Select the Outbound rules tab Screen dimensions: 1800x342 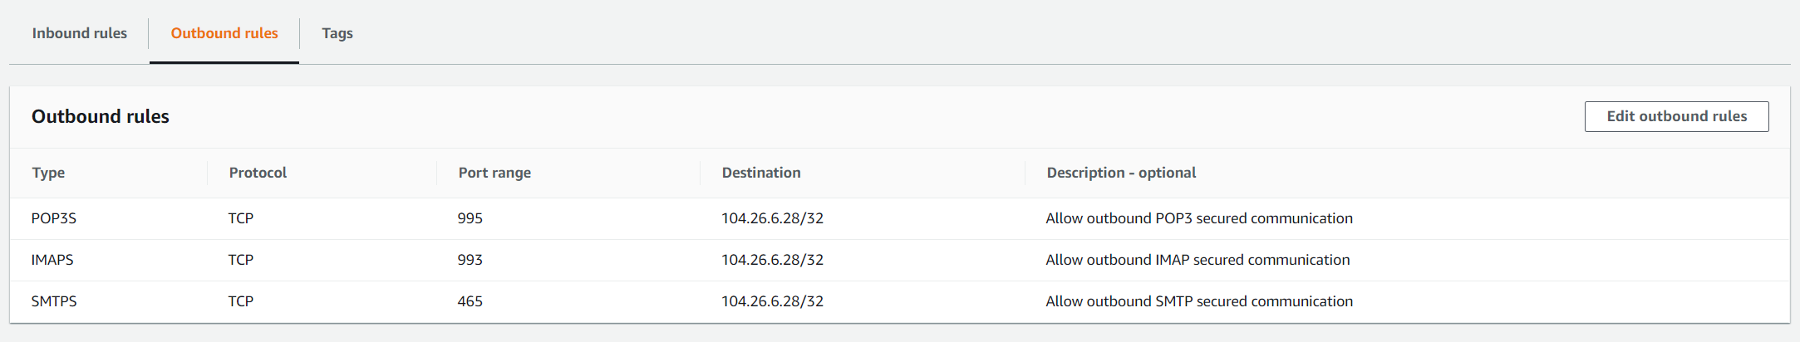point(224,33)
